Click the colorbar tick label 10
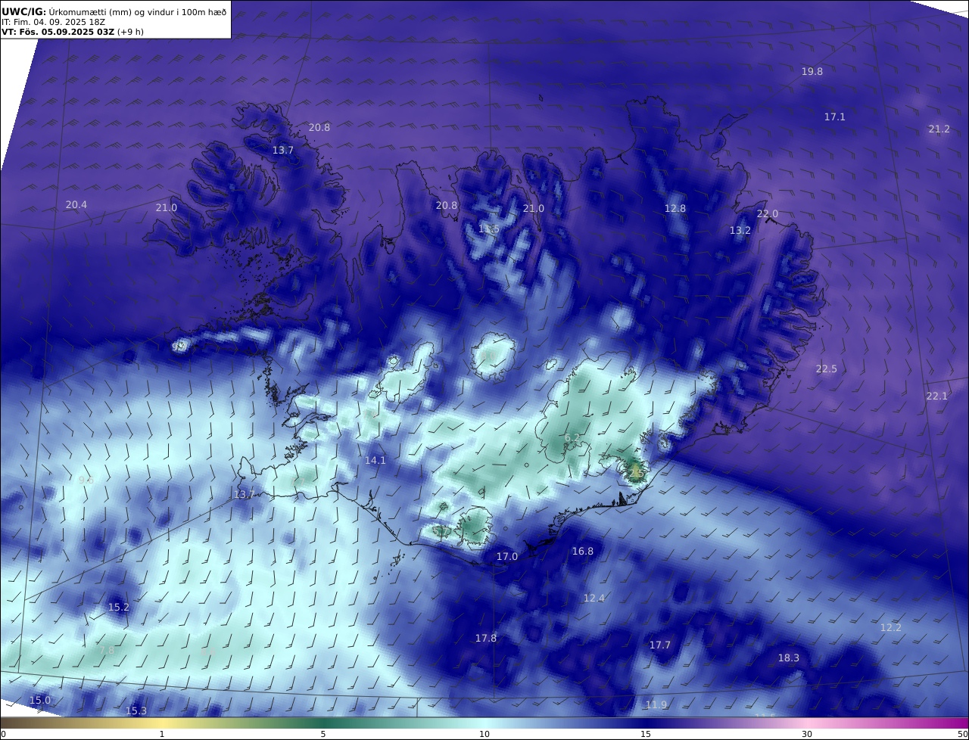The height and width of the screenshot is (740, 969). pos(484,734)
